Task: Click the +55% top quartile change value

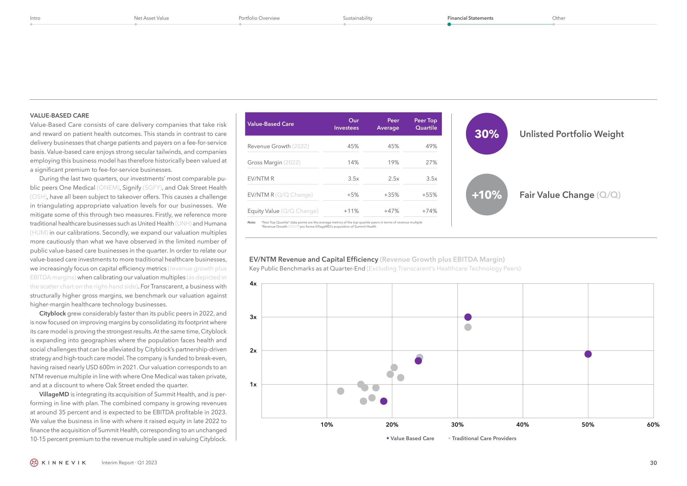Action: click(430, 195)
